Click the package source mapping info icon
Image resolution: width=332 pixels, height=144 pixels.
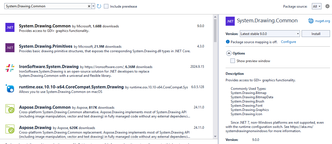228,42
